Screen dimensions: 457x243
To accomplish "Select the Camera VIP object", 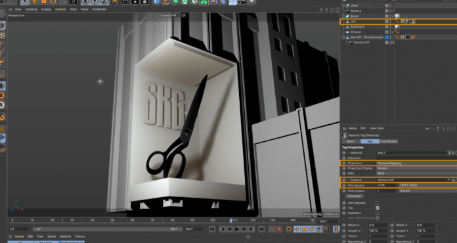I will [x=361, y=42].
